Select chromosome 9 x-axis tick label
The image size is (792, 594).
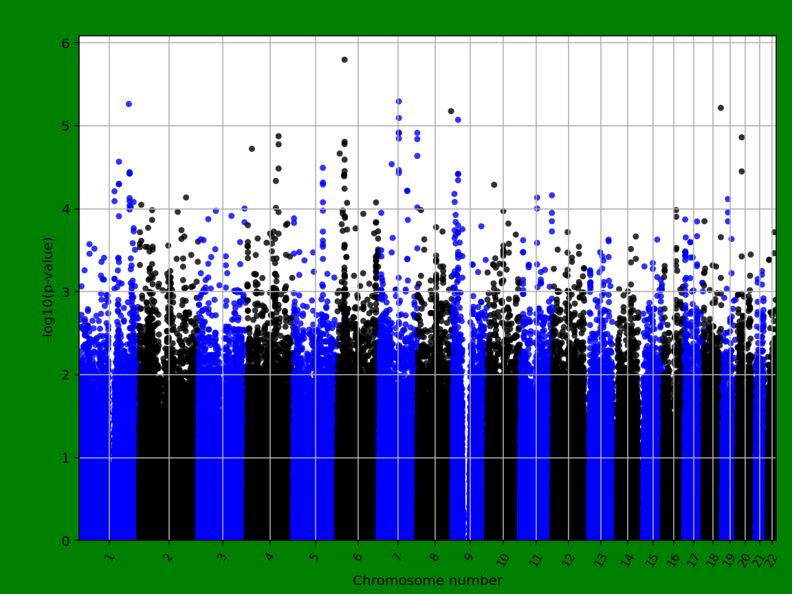469,555
